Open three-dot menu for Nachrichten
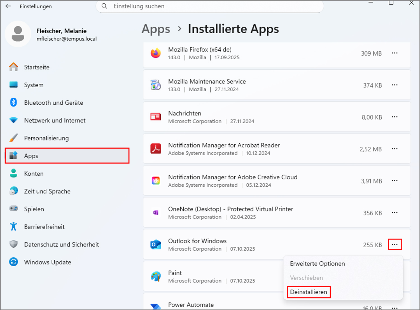 click(395, 117)
